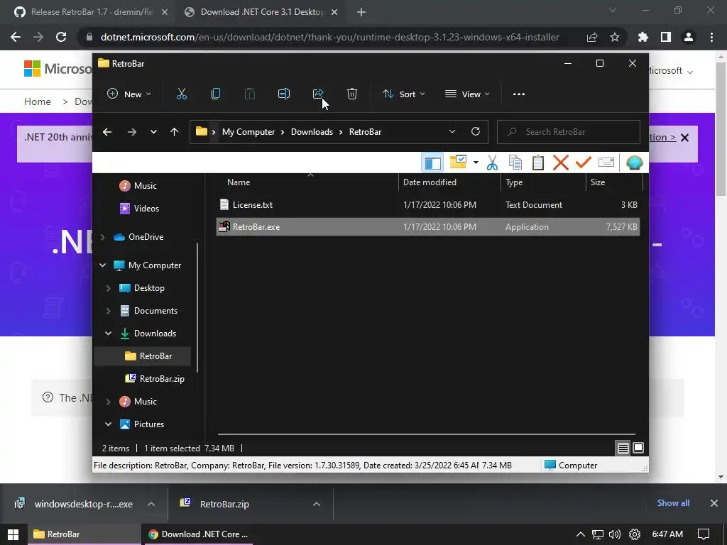Open the Chrome three-dot menu
The height and width of the screenshot is (545, 727).
coord(711,37)
